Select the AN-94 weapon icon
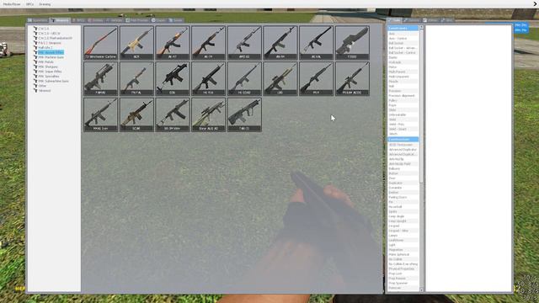Screen dimensions: 539x303 [280, 43]
